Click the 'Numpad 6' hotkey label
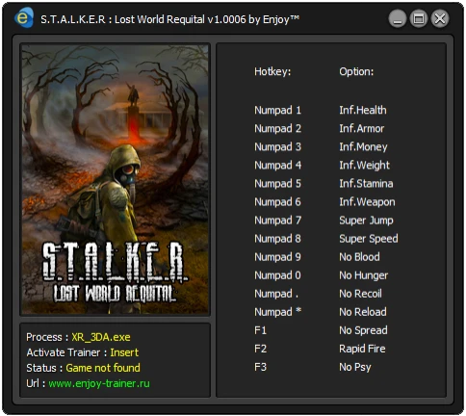 coord(277,201)
